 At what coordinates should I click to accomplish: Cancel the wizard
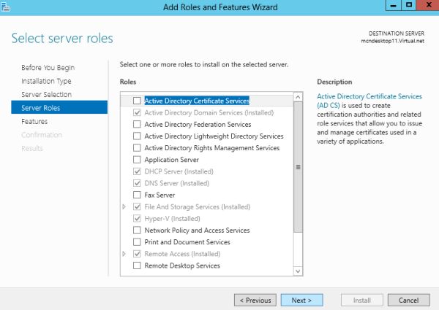[x=408, y=300]
